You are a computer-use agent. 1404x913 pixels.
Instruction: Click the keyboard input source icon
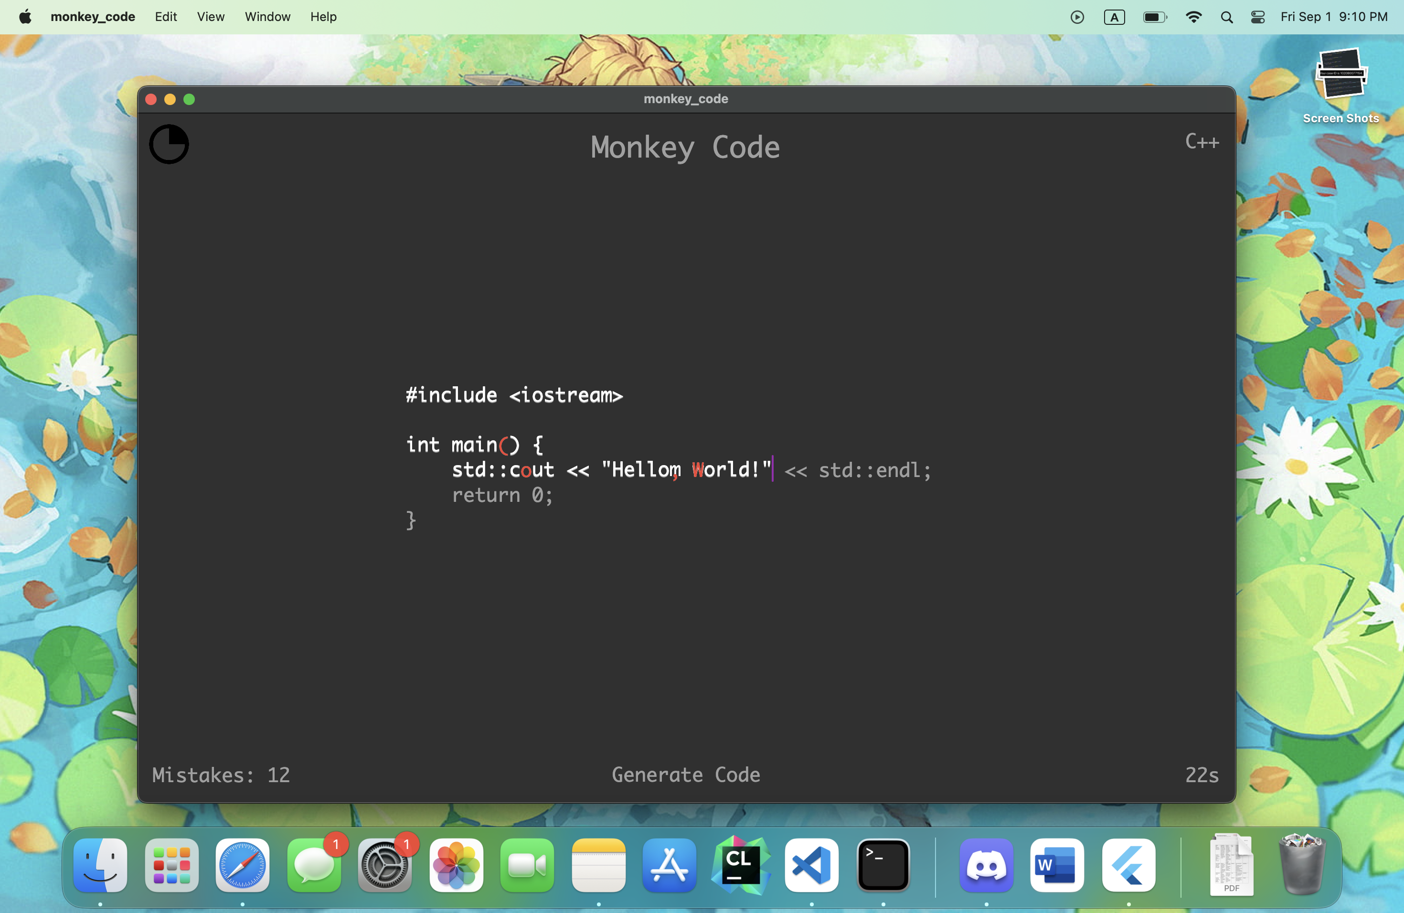(1114, 17)
